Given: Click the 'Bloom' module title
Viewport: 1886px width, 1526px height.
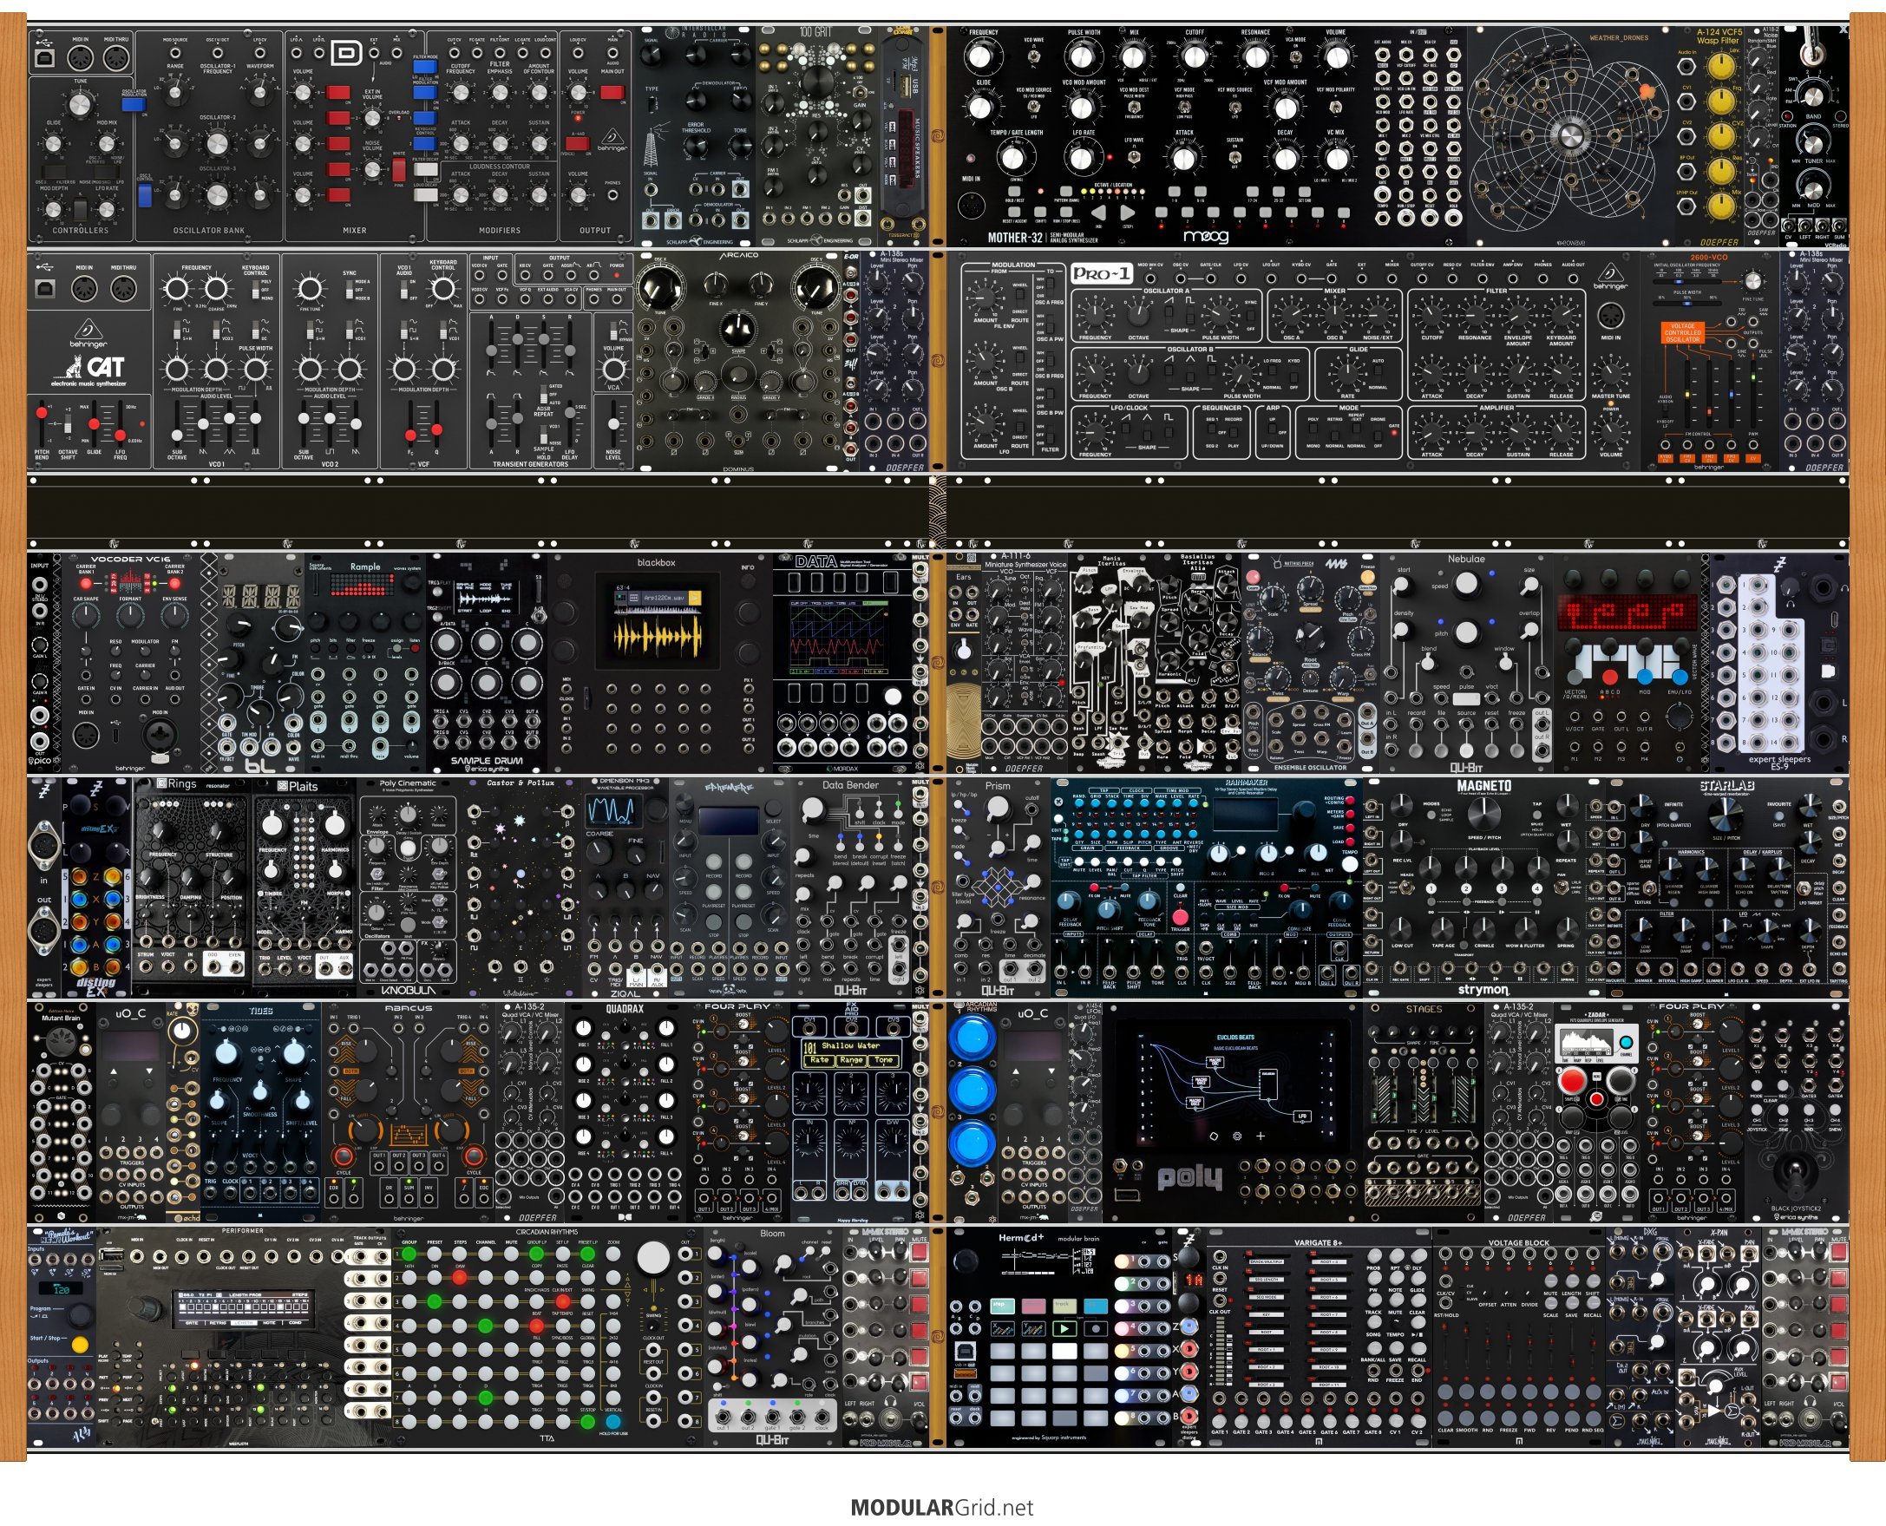Looking at the screenshot, I should (x=772, y=1235).
